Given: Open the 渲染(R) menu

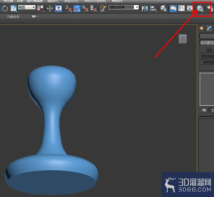Looking at the screenshot, I should tap(53, 1).
